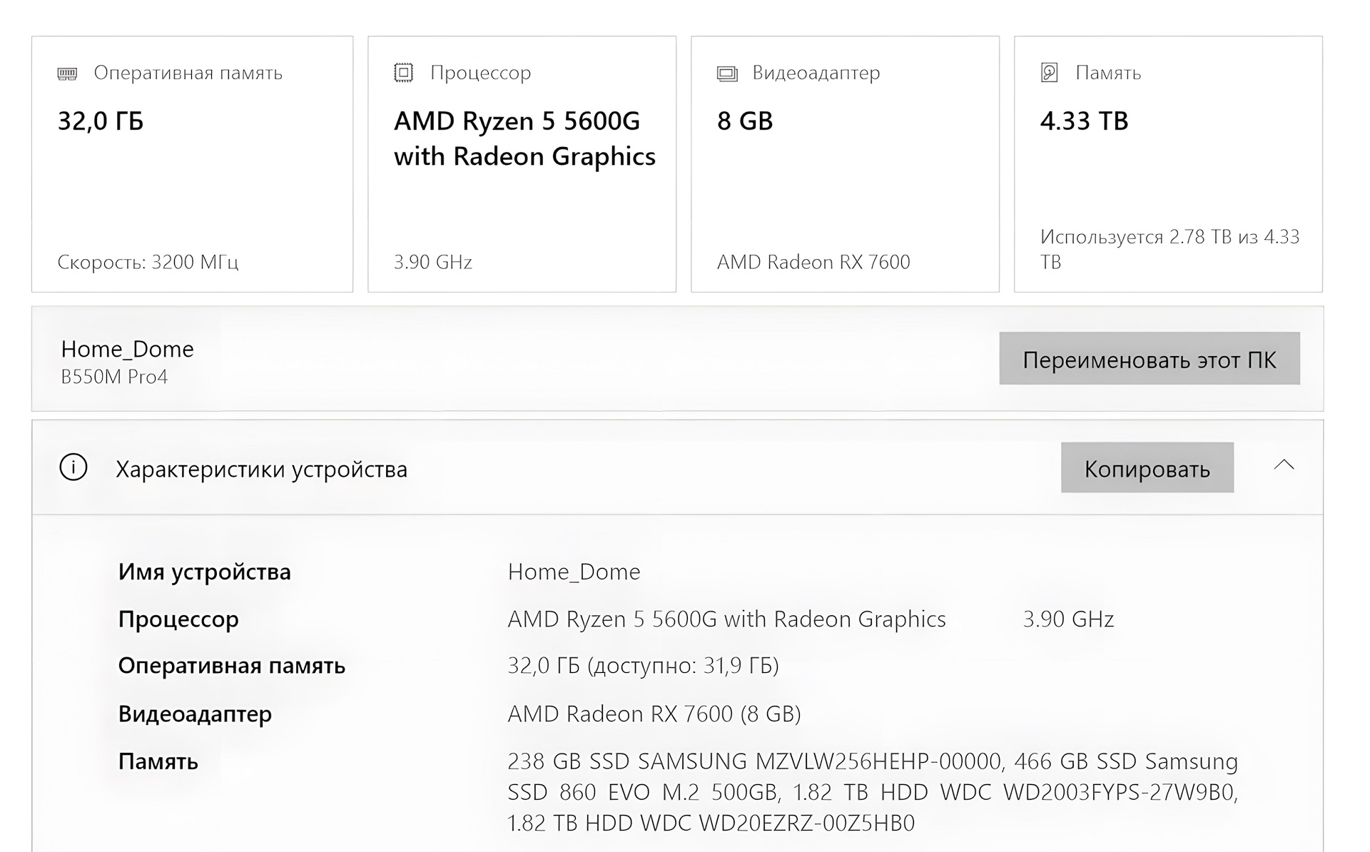Click the storage disk icon
Image resolution: width=1370 pixels, height=852 pixels.
(x=1049, y=73)
